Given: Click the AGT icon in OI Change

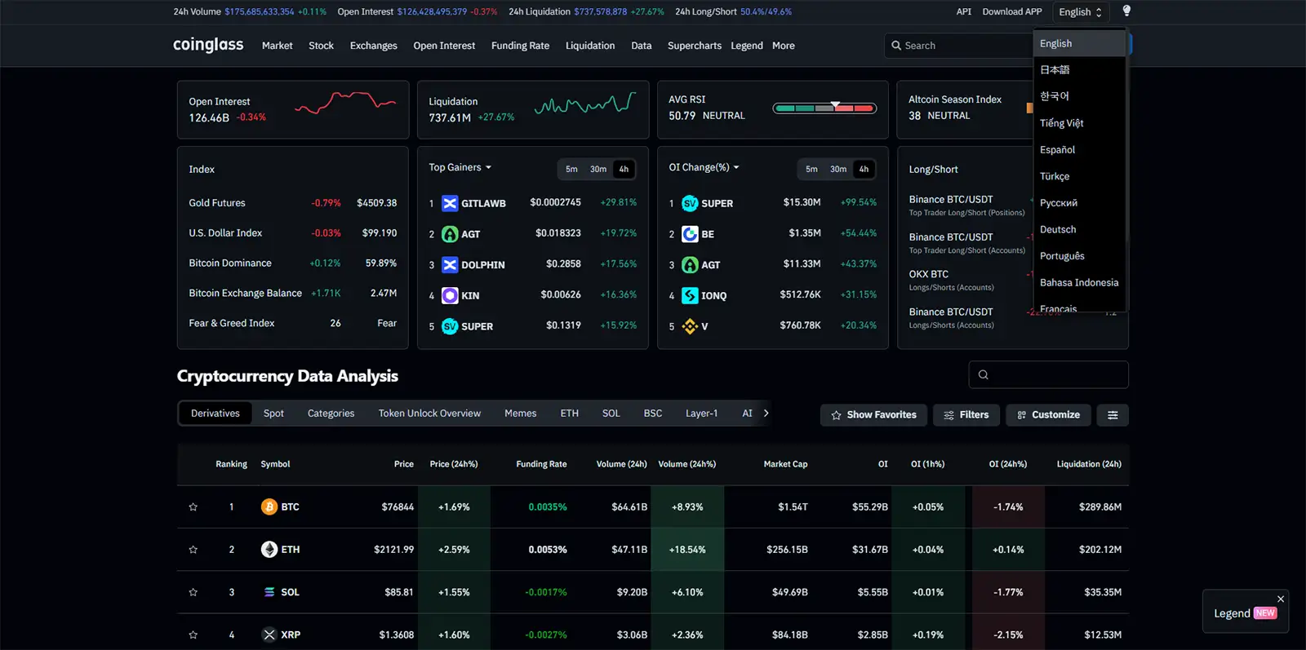Looking at the screenshot, I should coord(690,265).
